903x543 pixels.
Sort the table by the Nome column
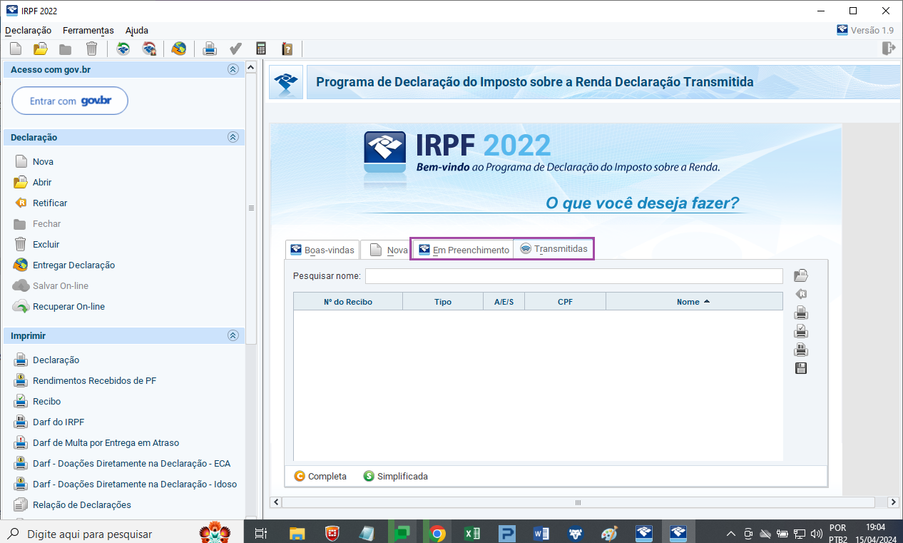(x=693, y=302)
